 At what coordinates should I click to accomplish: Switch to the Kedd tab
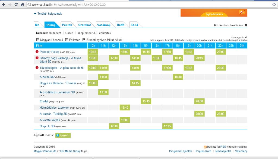point(134,25)
